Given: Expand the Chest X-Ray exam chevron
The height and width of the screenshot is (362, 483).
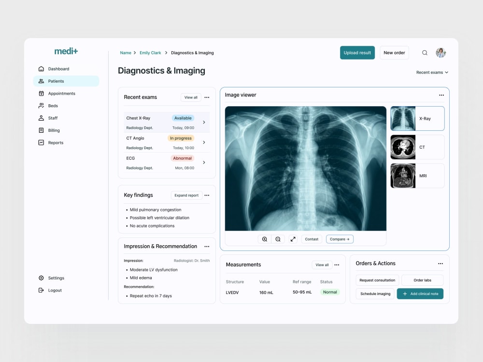Looking at the screenshot, I should (204, 122).
